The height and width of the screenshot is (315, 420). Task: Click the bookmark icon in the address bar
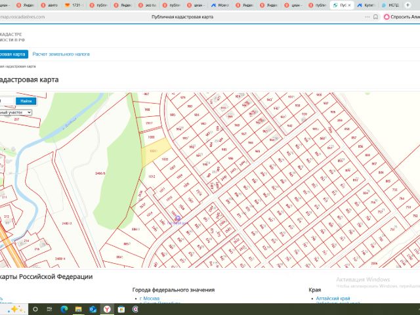click(375, 17)
